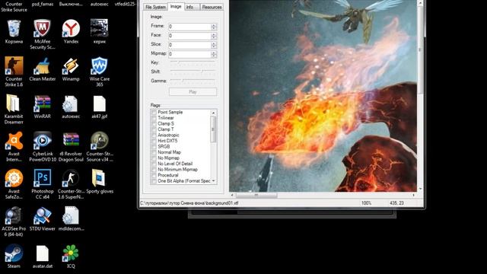Select the ak47.jpf file icon
Viewport: 487px width, 274px height.
tap(100, 107)
